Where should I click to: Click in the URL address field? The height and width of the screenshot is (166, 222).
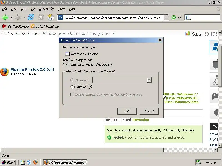(x=113, y=17)
